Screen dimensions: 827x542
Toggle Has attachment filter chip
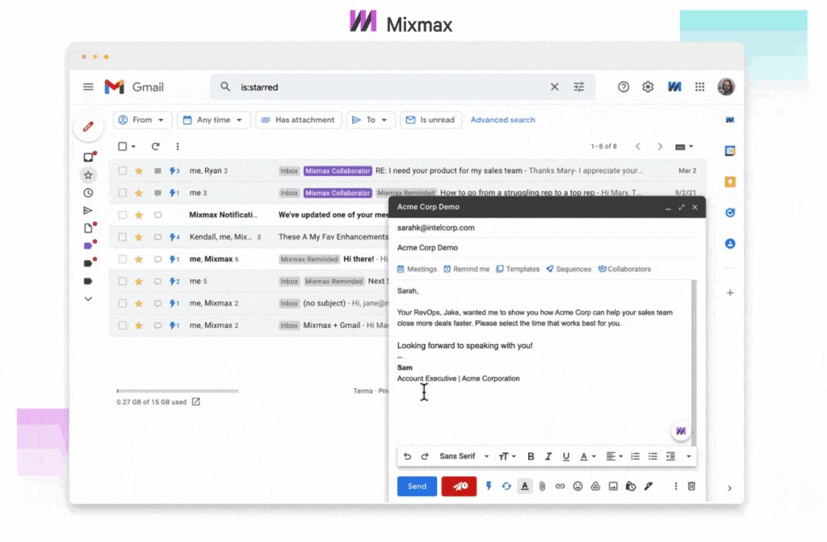point(299,120)
